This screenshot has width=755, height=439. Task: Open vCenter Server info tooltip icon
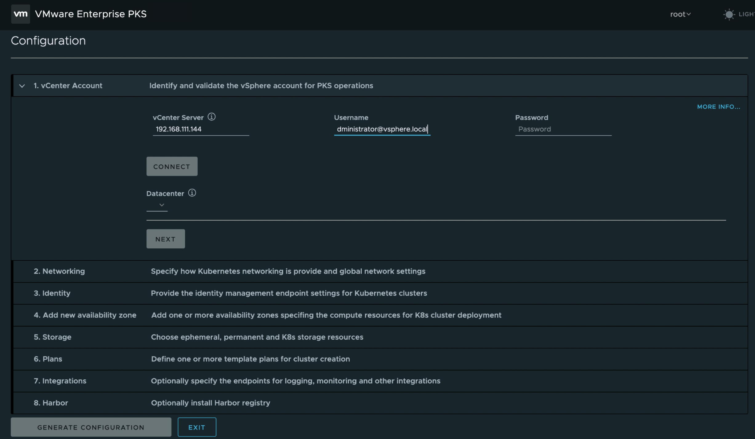(x=211, y=117)
